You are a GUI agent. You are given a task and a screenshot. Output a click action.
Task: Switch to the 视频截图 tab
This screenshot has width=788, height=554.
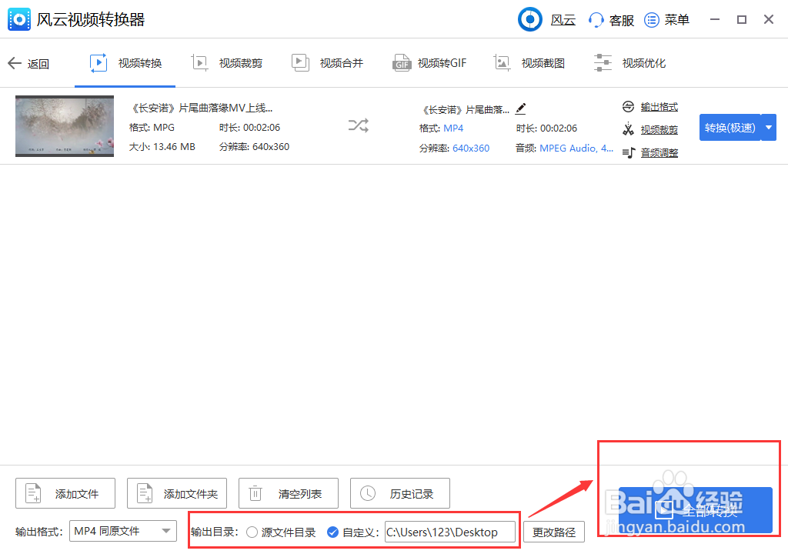(529, 63)
